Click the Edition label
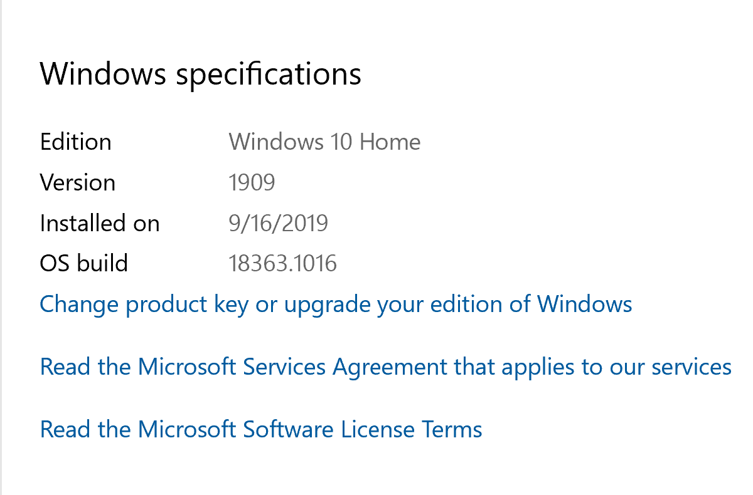Screen dimensions: 753x495 pyautogui.click(x=75, y=142)
